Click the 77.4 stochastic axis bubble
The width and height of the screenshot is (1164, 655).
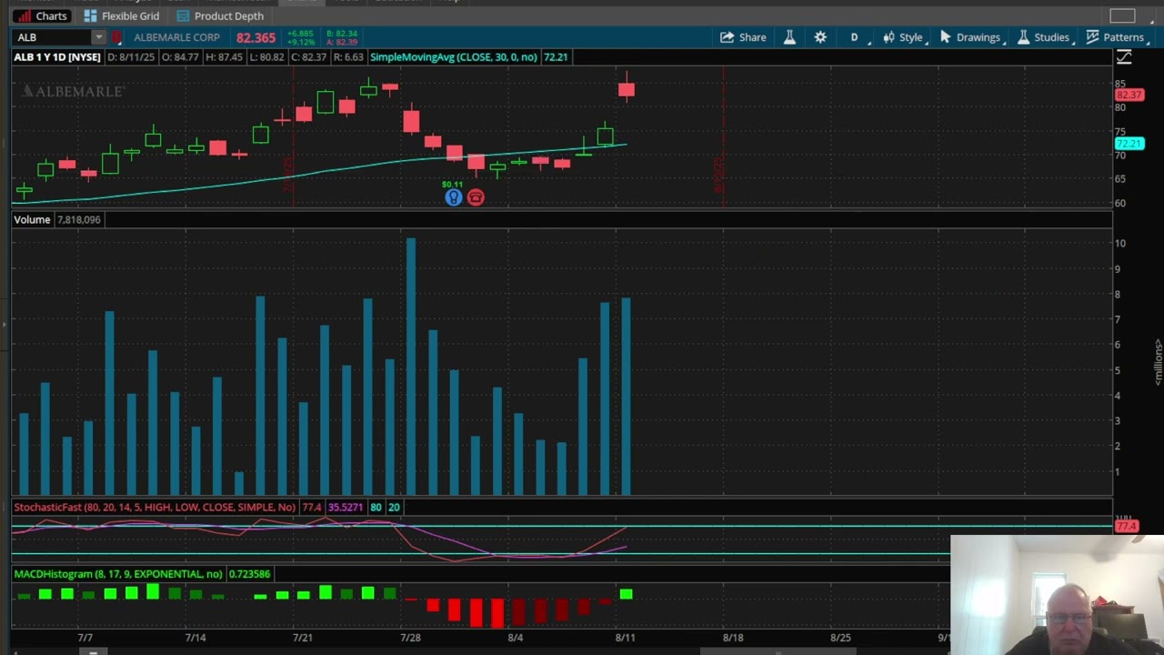point(1127,526)
